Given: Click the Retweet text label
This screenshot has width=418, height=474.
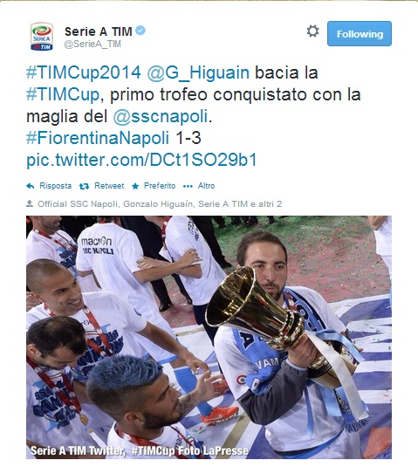Looking at the screenshot, I should tap(109, 186).
